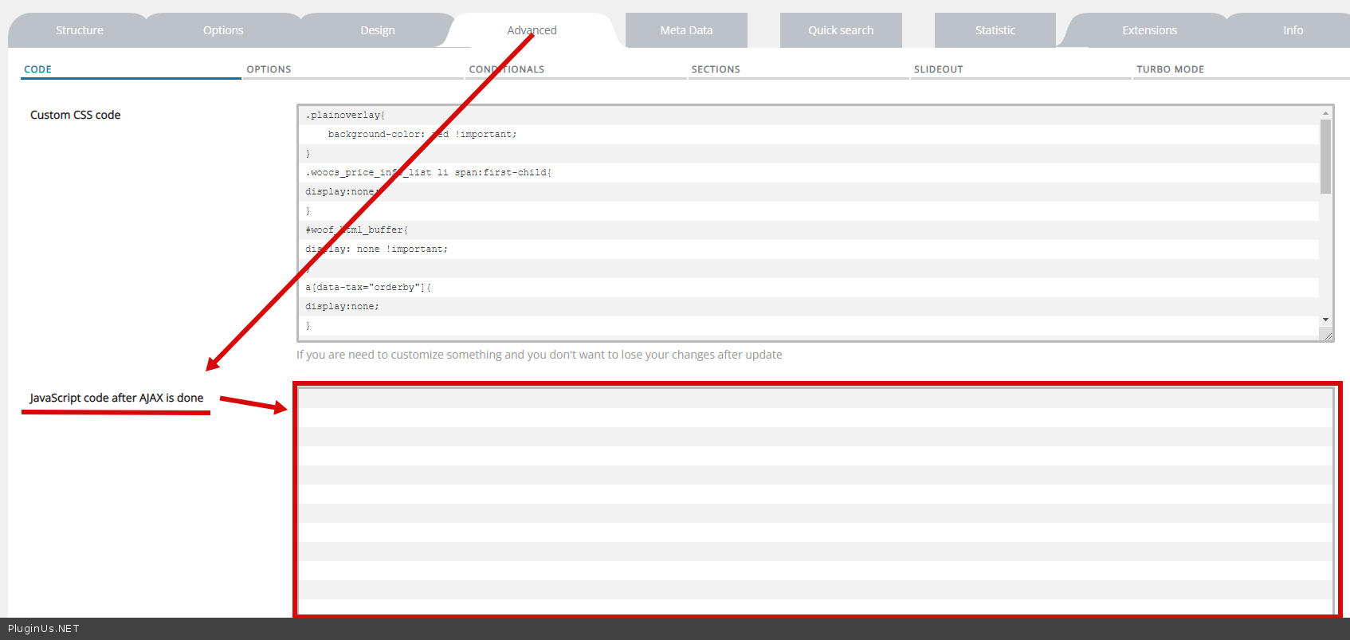This screenshot has width=1350, height=640.
Task: Open the TURBO MODE sub-tab
Action: (1170, 69)
